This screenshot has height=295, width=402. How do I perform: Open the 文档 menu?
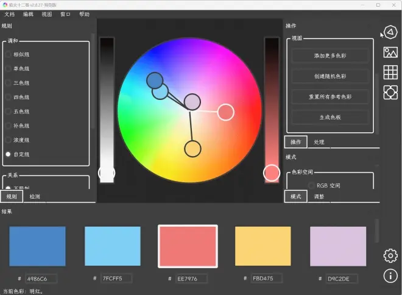[x=10, y=14]
